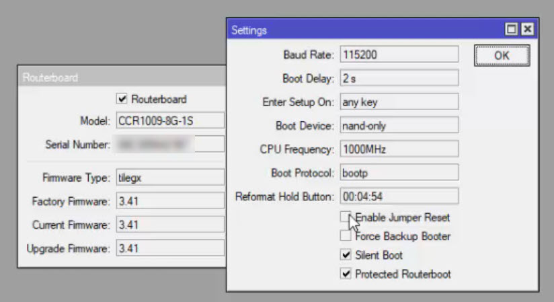
Task: Tick the Force Backup Booter checkbox
Action: tap(346, 236)
